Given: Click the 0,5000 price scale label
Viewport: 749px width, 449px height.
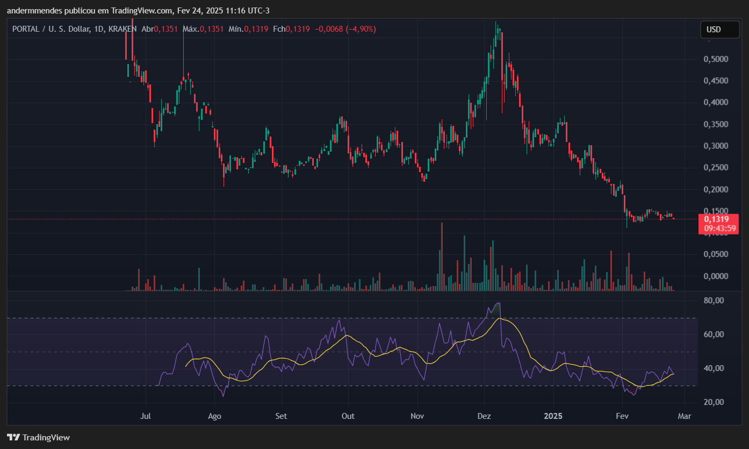Looking at the screenshot, I should coord(716,59).
